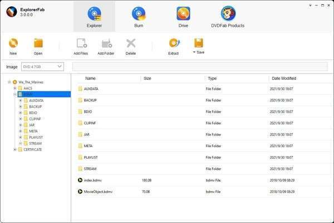Click the 180.0B size value
This screenshot has width=334, height=223.
(x=146, y=180)
